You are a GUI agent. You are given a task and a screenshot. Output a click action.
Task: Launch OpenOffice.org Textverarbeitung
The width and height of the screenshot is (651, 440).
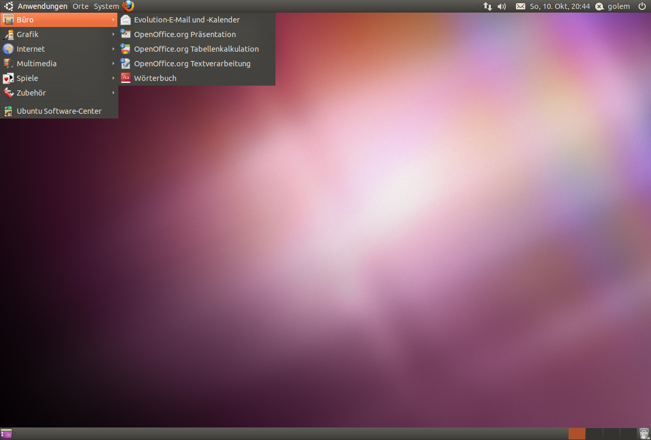tap(197, 64)
